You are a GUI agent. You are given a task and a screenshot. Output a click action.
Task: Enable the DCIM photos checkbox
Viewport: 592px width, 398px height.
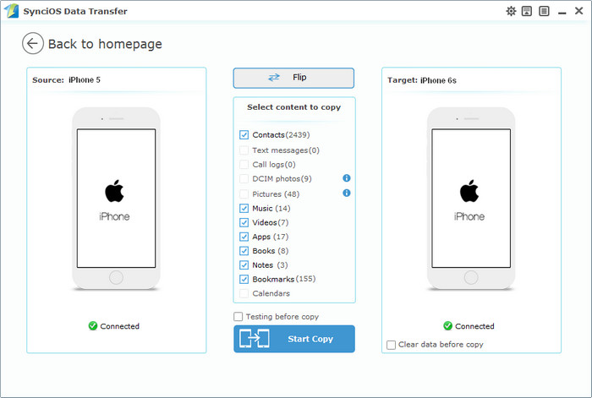(244, 179)
